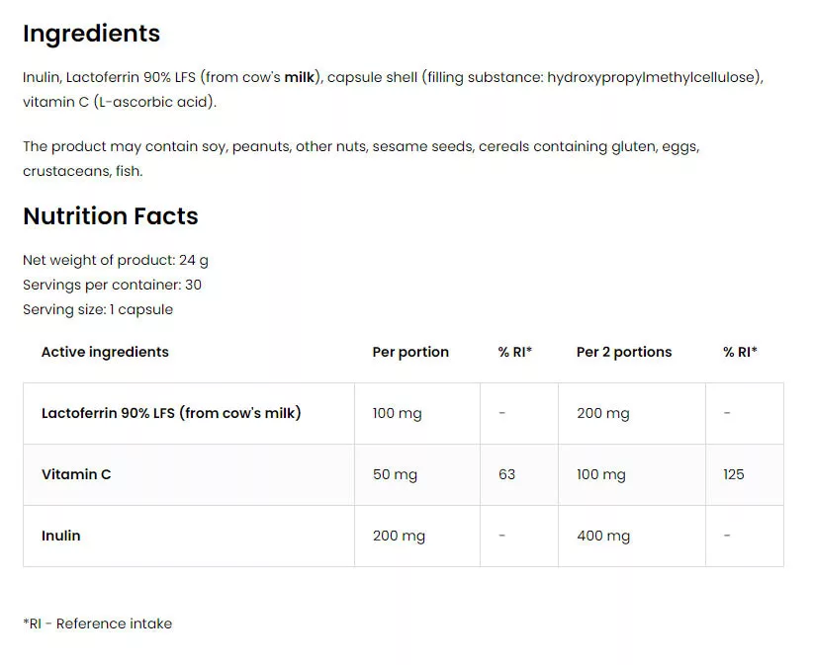Select the Inulin row label in the table
Viewport: 813px width, 665px height.
pos(61,536)
